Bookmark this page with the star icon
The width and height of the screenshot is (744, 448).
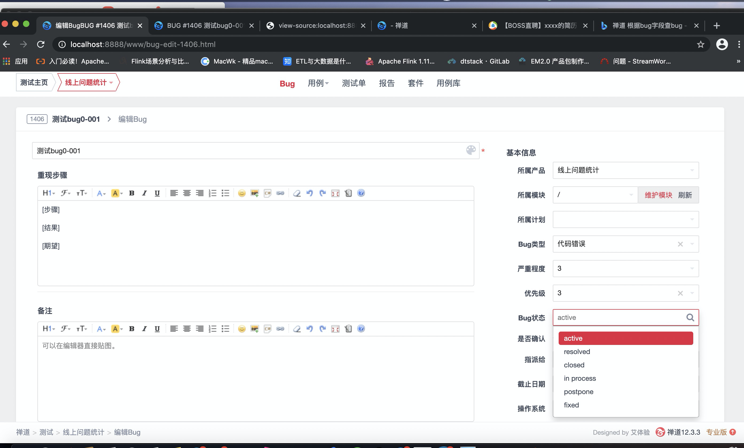pos(700,44)
